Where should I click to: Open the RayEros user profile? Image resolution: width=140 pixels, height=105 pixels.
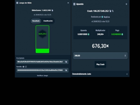[x=107, y=17]
